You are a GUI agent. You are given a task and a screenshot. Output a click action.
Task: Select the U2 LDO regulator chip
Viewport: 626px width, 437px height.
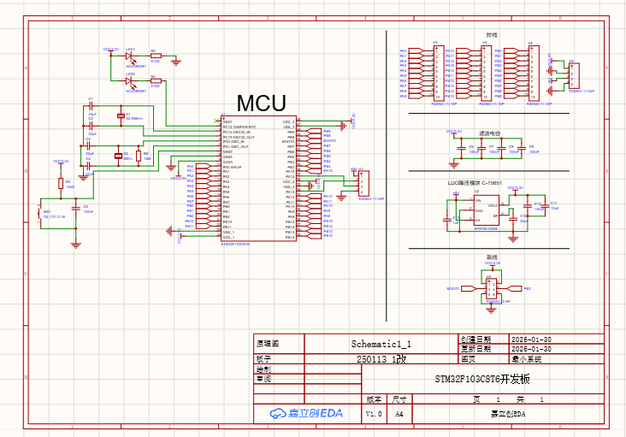(x=487, y=211)
